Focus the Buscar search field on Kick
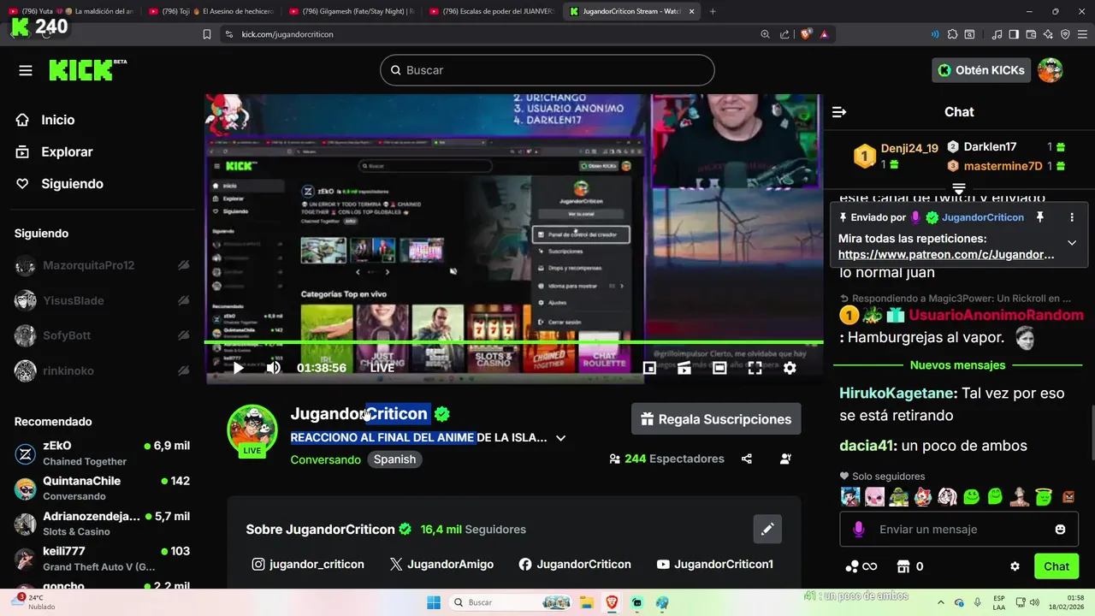The width and height of the screenshot is (1095, 616). coord(547,70)
